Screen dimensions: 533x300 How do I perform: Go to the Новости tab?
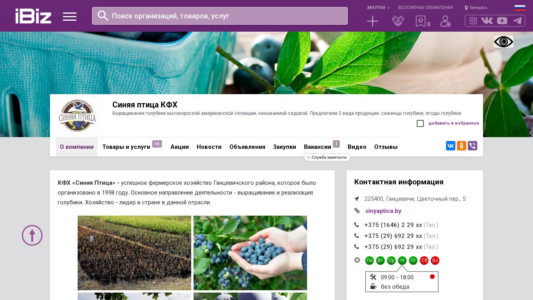(x=209, y=147)
